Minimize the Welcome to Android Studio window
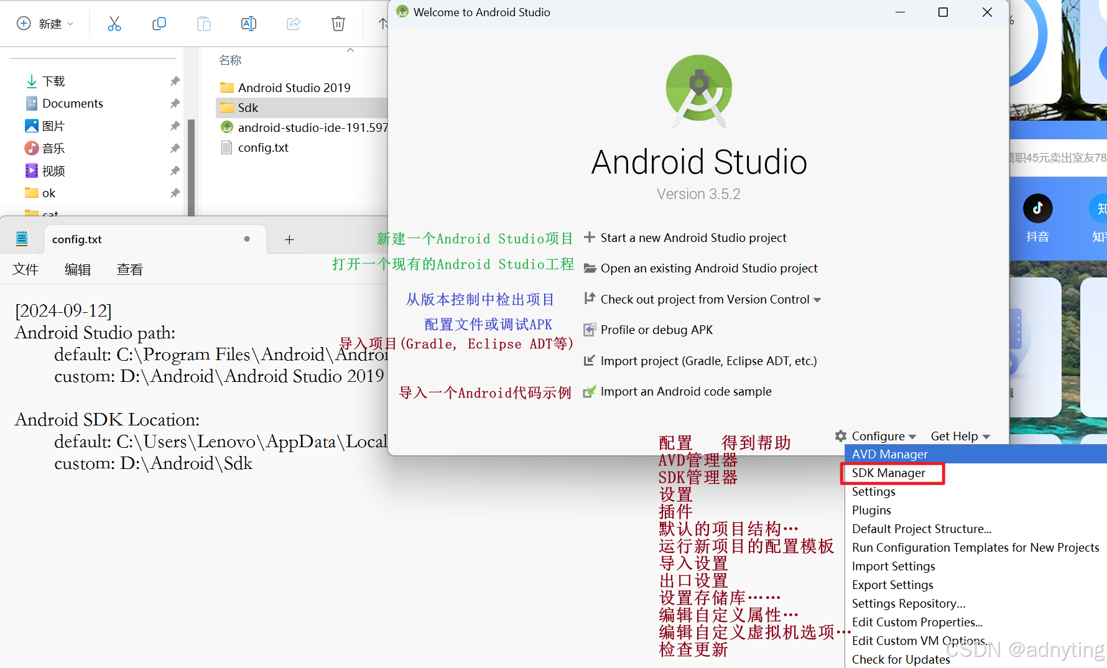Screen dimensions: 1107x668 (x=900, y=12)
